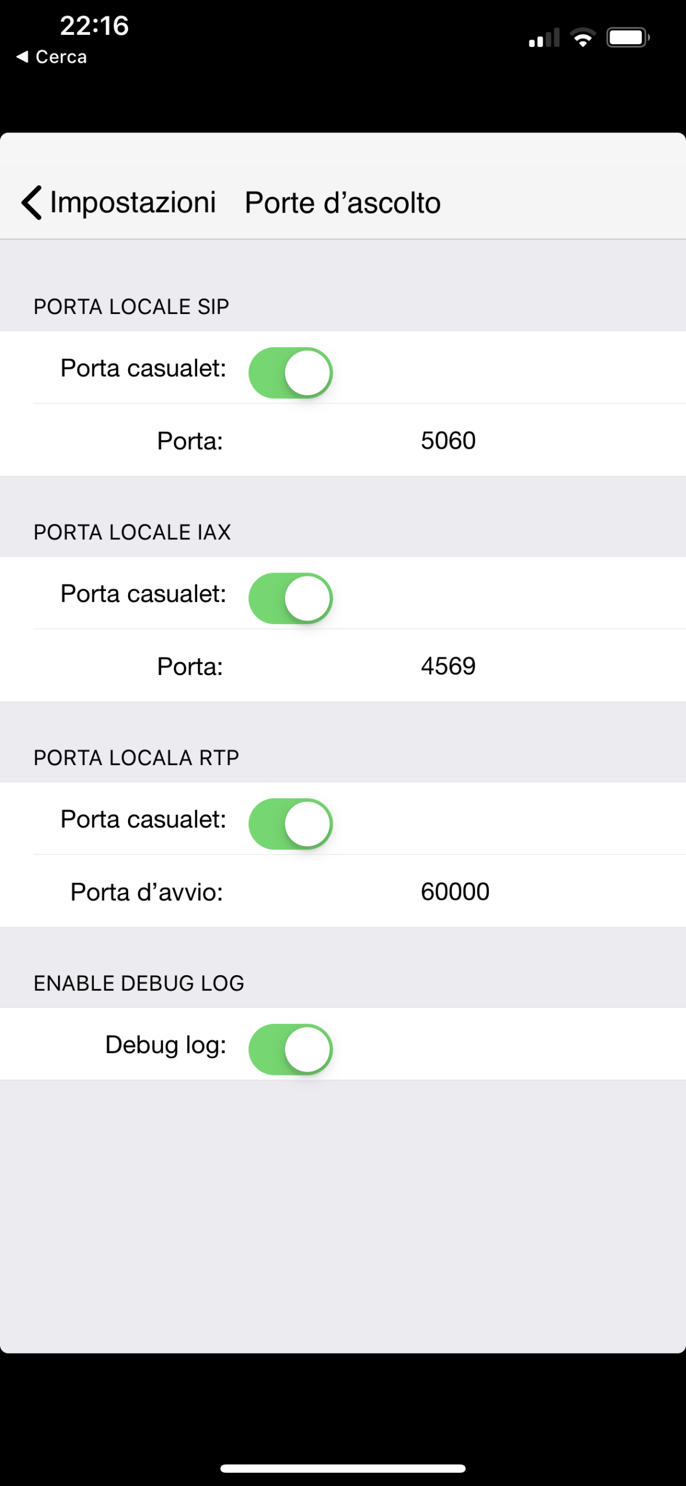The width and height of the screenshot is (686, 1486).
Task: Toggle Porta casuale for IAX local port
Action: (291, 598)
